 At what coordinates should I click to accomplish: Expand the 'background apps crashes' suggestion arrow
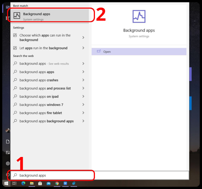pos(83,80)
